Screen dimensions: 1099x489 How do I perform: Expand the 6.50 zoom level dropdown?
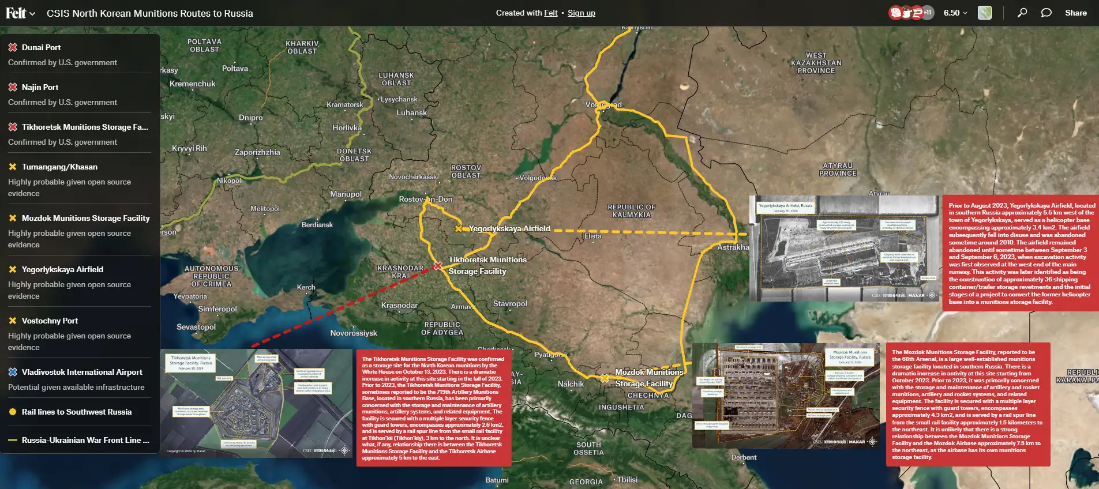point(955,13)
